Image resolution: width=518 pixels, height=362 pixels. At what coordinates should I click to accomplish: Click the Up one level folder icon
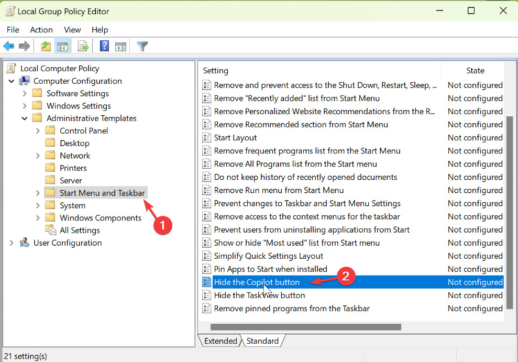46,46
